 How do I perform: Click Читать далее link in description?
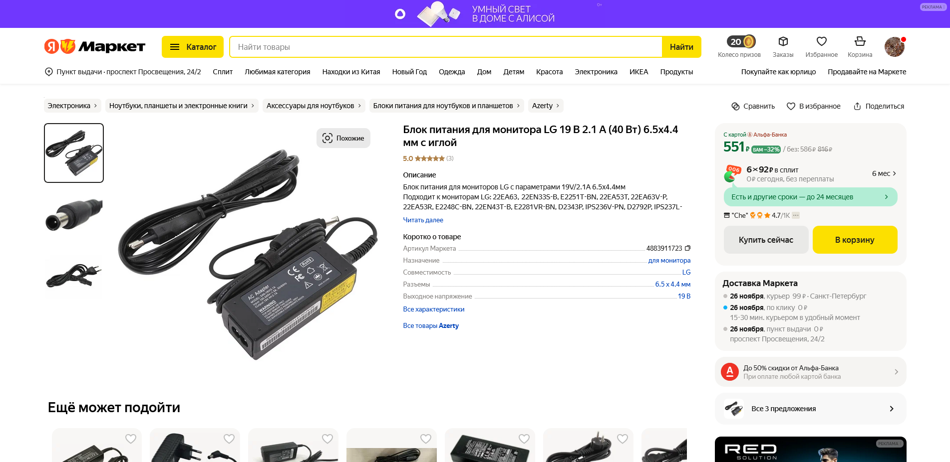click(x=423, y=220)
